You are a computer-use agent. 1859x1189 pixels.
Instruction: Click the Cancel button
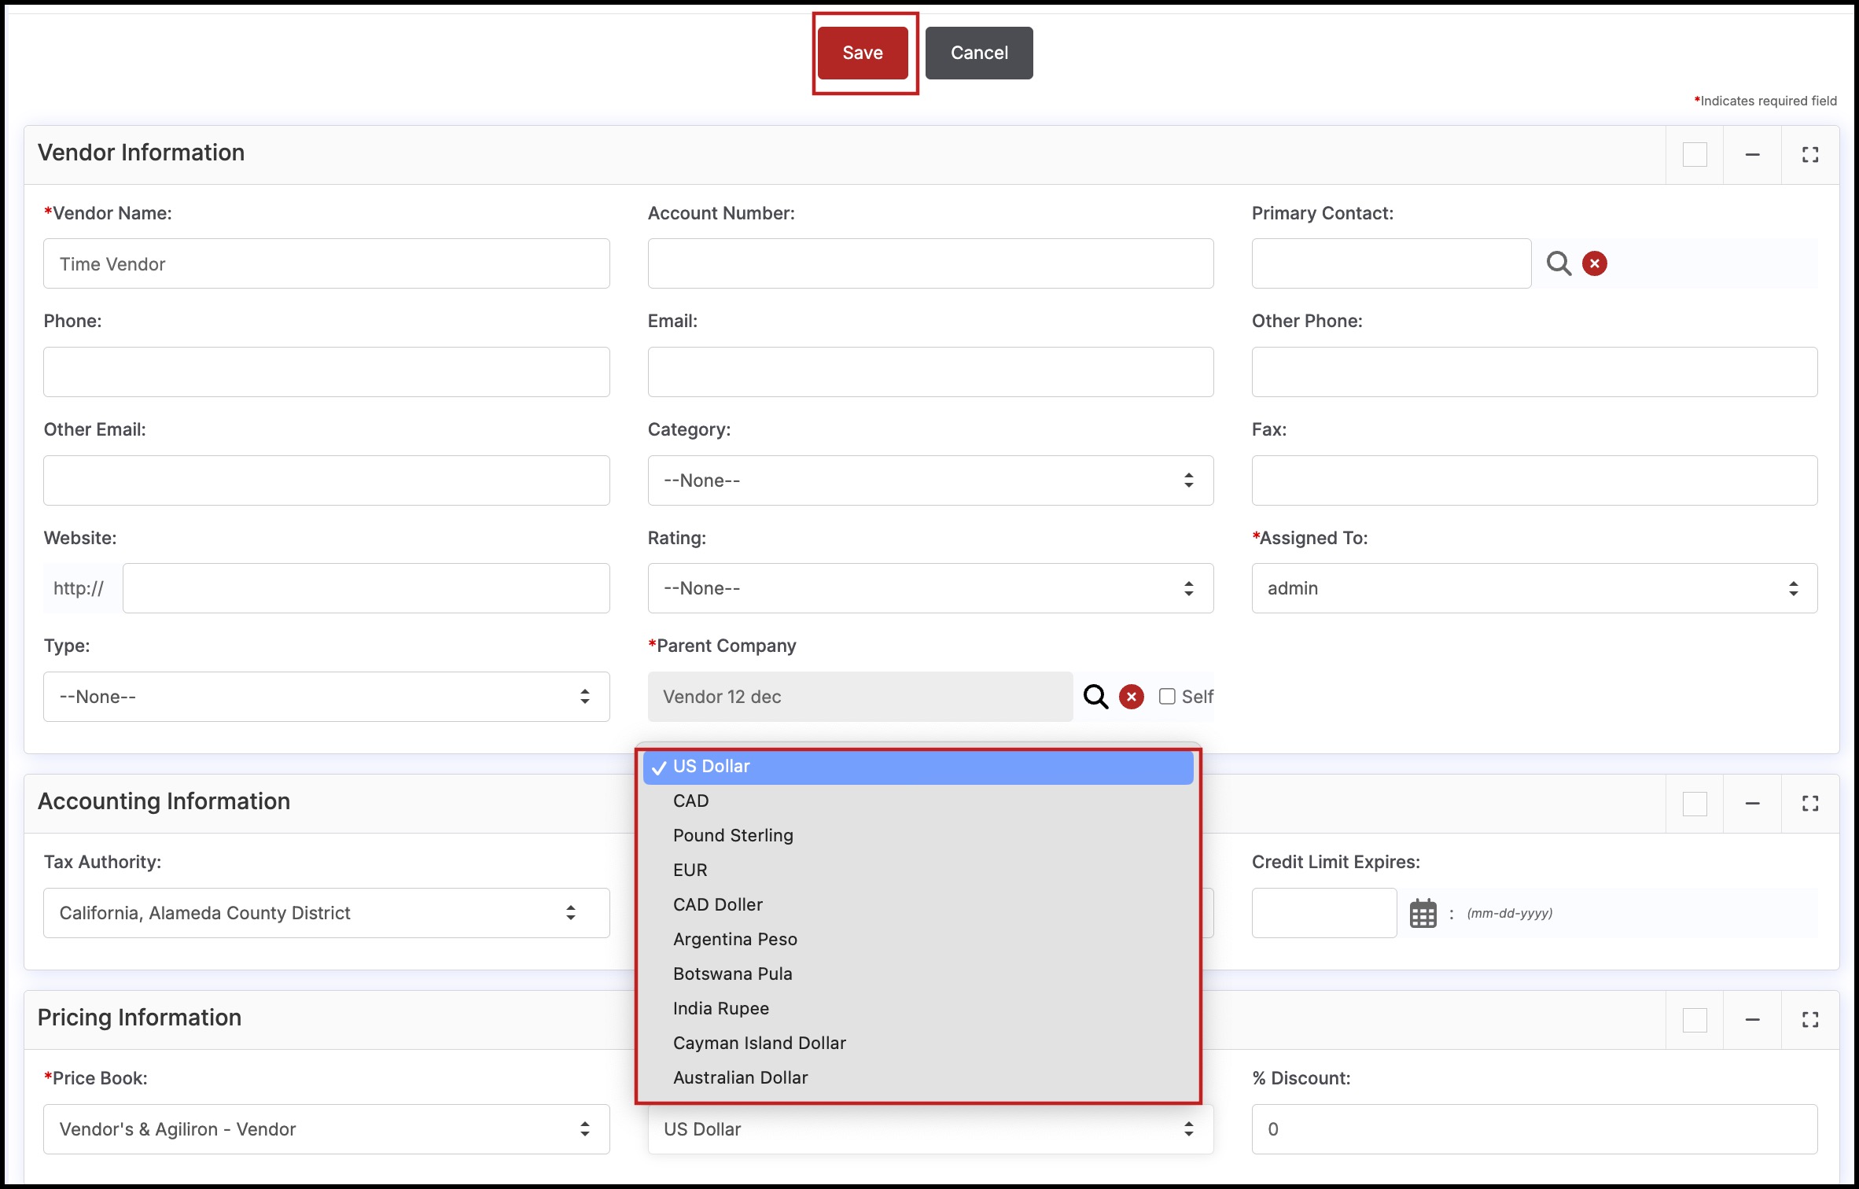978,53
